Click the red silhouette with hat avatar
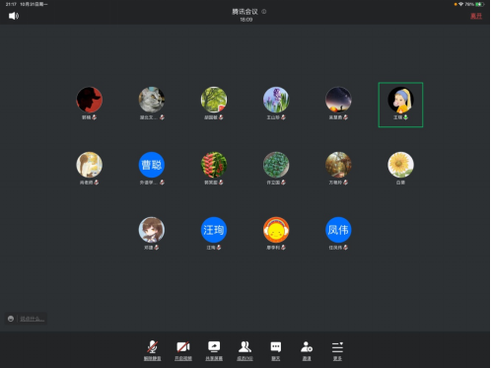The width and height of the screenshot is (491, 368). [89, 100]
